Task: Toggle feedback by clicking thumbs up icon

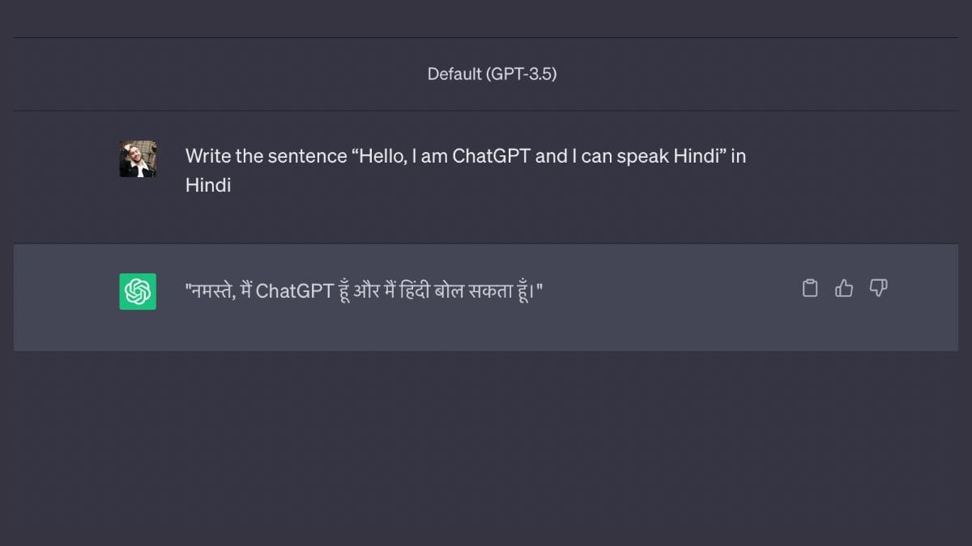Action: [844, 288]
